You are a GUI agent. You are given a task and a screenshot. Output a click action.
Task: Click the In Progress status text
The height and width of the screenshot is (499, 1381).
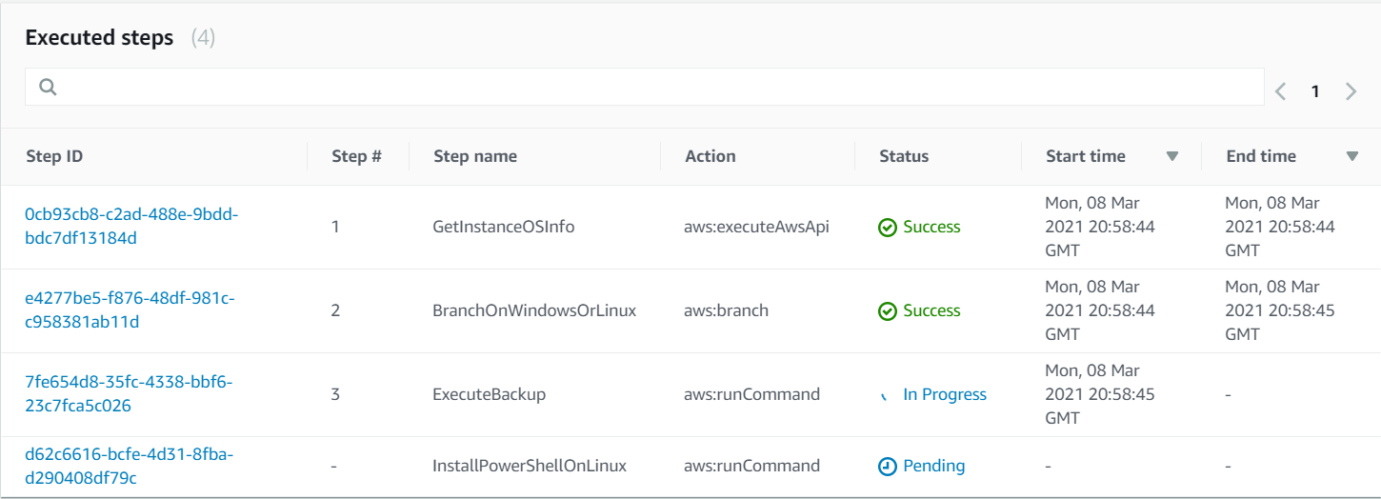coord(945,394)
